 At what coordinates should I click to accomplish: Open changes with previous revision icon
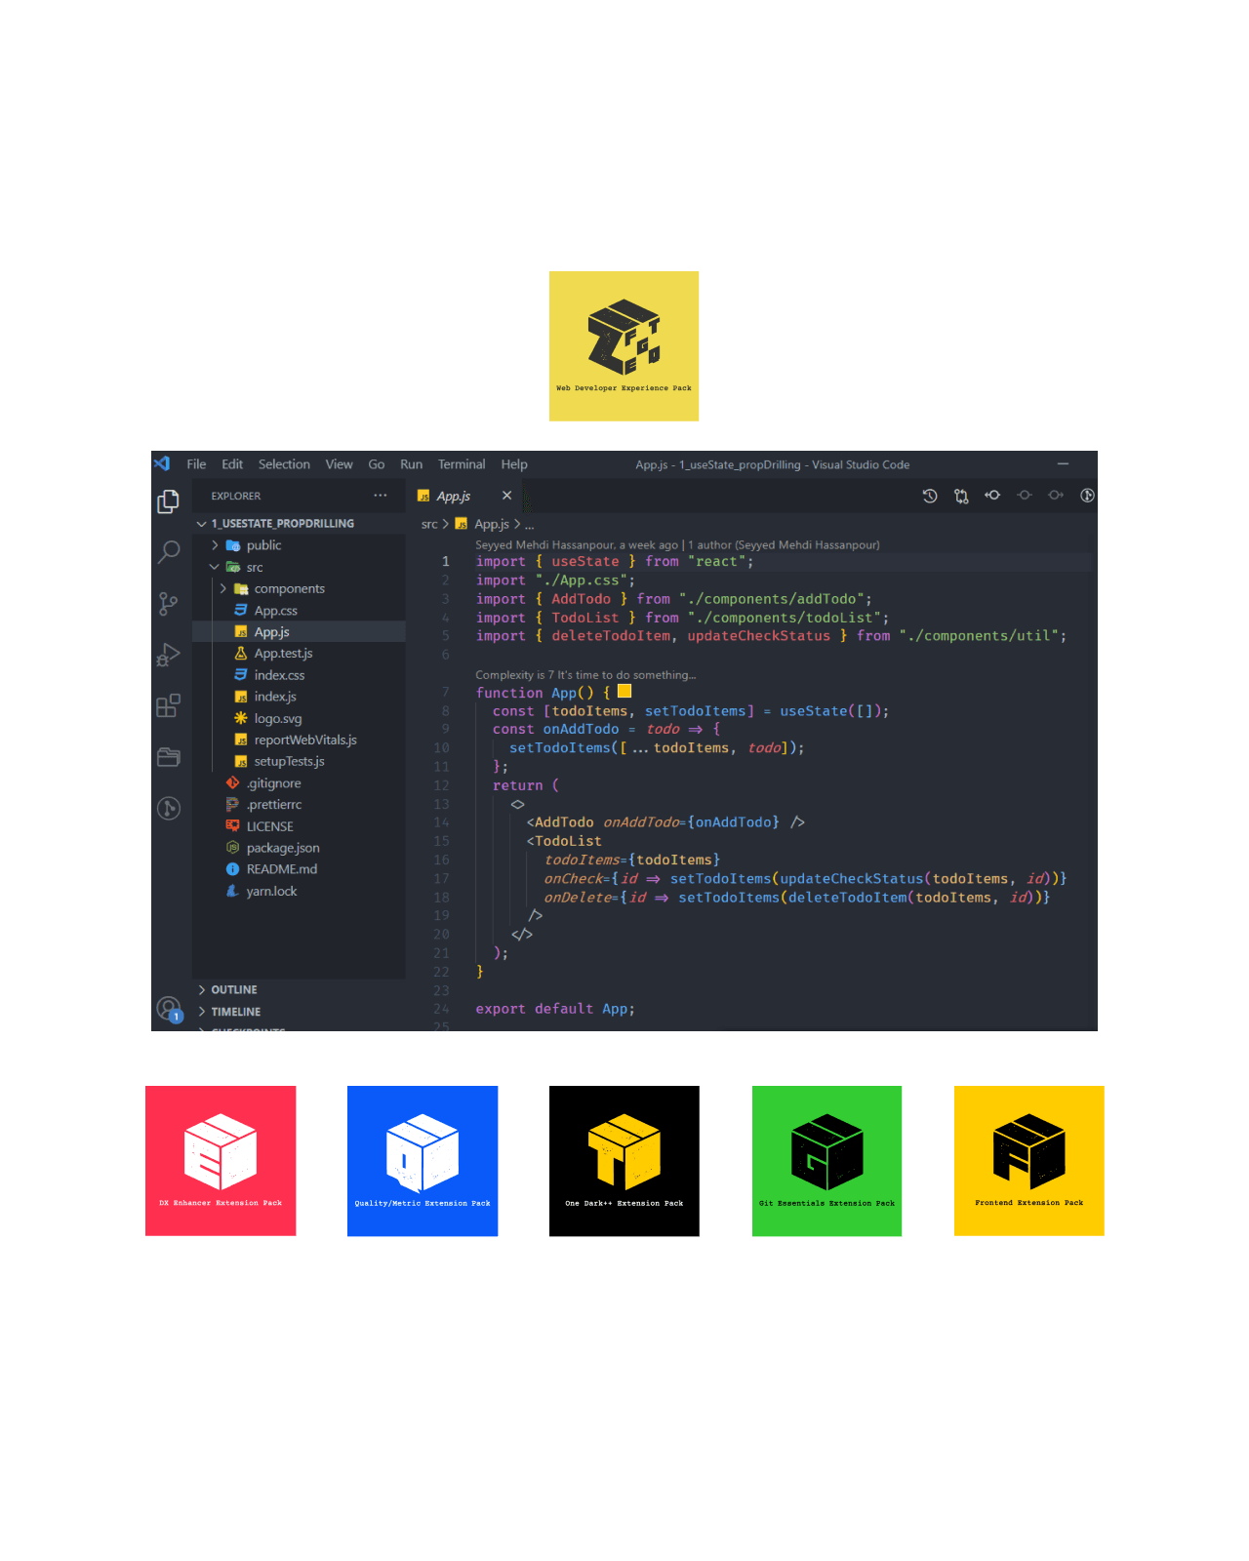click(992, 496)
